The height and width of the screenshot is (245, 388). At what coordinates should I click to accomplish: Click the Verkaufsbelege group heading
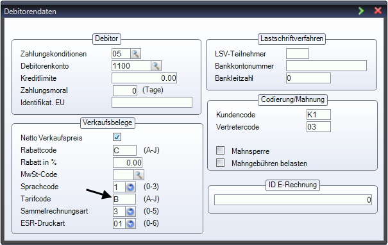point(107,122)
